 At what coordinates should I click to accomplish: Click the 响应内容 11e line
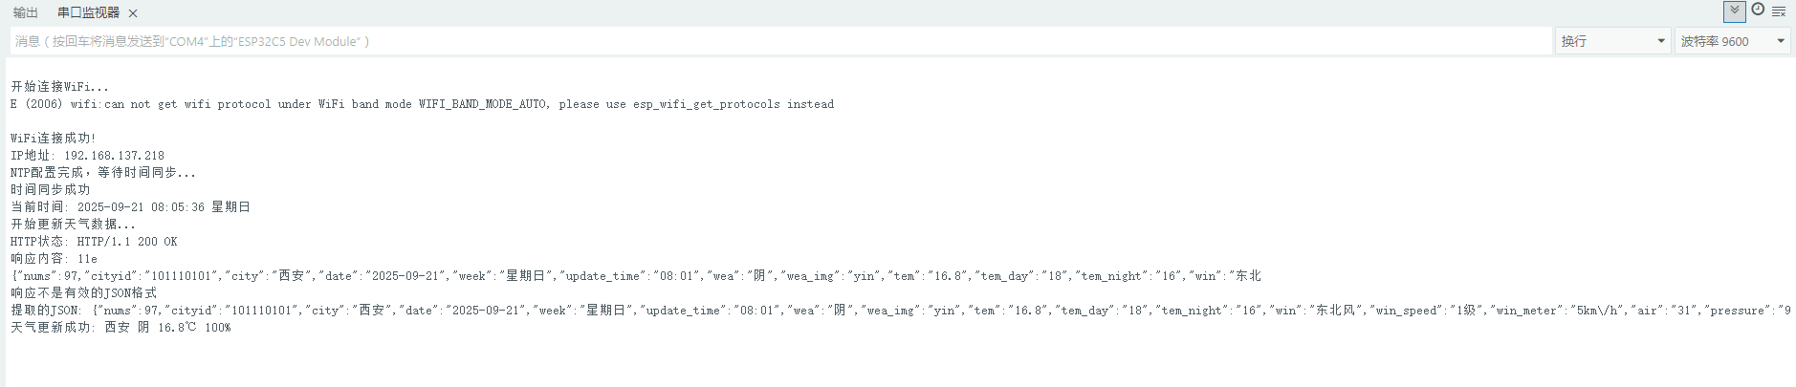click(54, 259)
